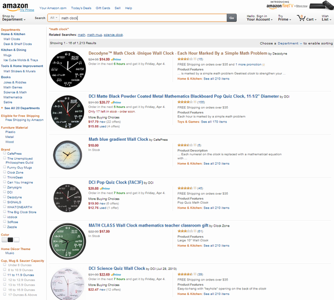Open Gift Cards navigation item
The image size is (334, 300).
(x=103, y=8)
